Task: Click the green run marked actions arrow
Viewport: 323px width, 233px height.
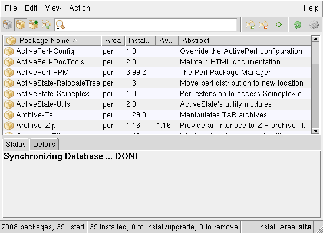Action: tap(279, 25)
